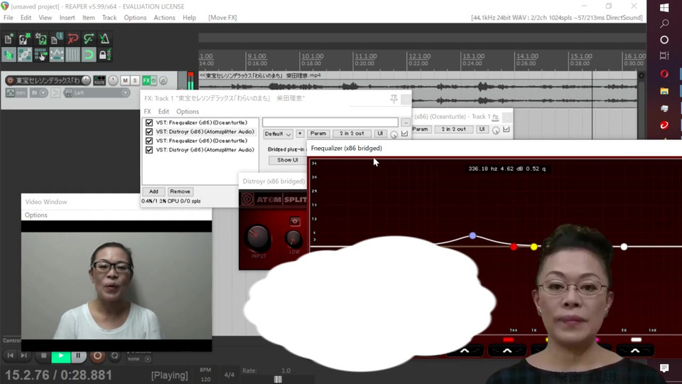This screenshot has height=384, width=682.
Task: Toggle ripple editing toolbar icon
Action: (x=40, y=55)
